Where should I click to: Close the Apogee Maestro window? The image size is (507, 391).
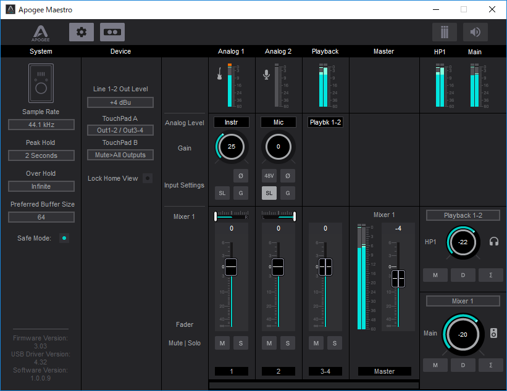492,9
